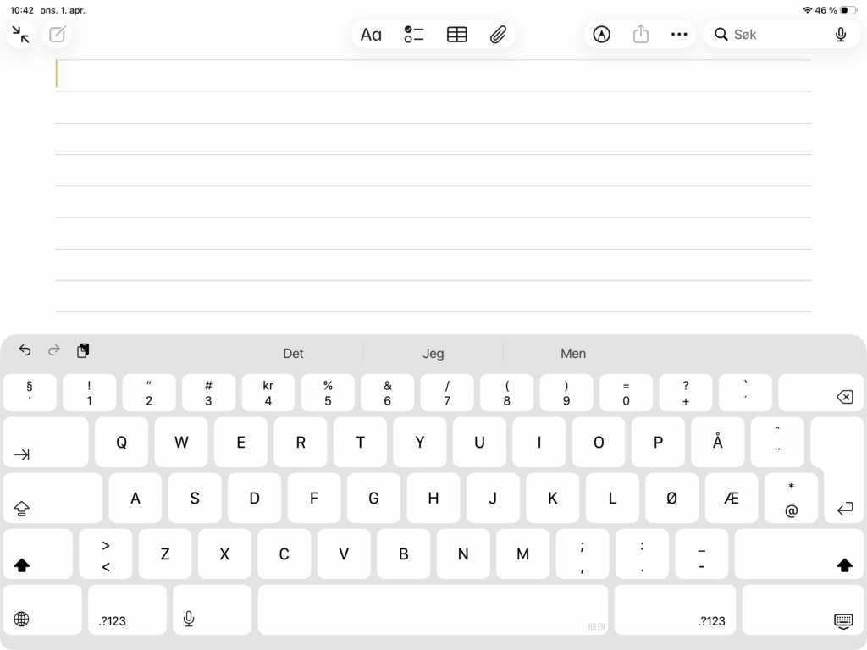Tap the colon period key
Viewport: 867px width, 650px height.
tap(642, 554)
